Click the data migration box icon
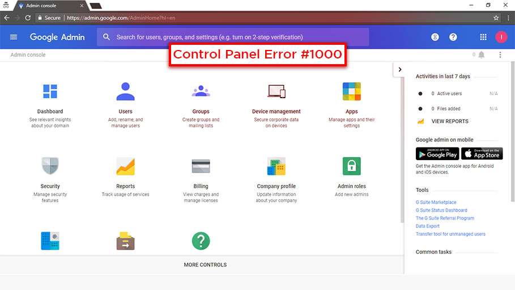Screen dimensions: 515x290 coord(125,241)
